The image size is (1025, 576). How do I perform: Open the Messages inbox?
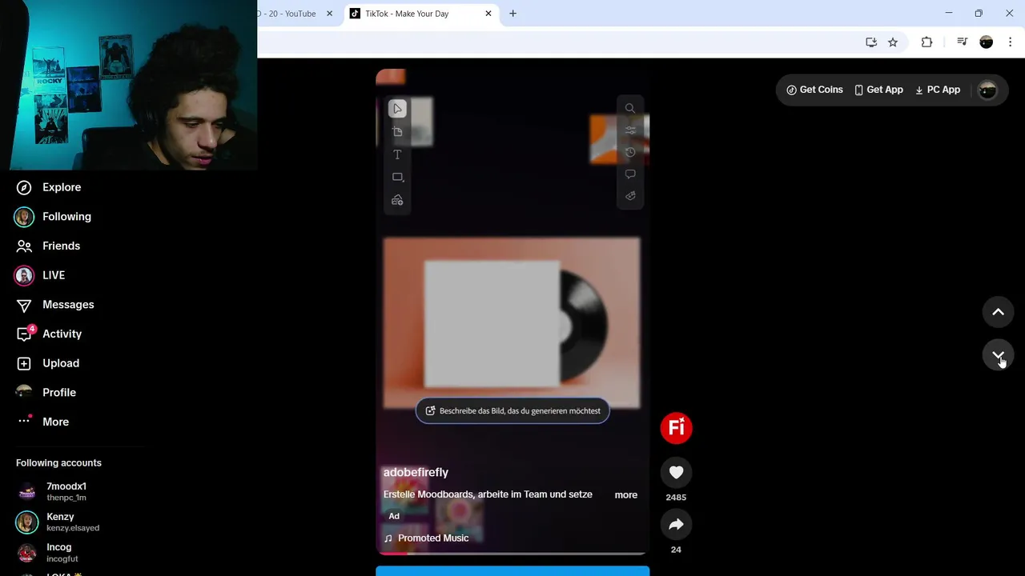[68, 305]
